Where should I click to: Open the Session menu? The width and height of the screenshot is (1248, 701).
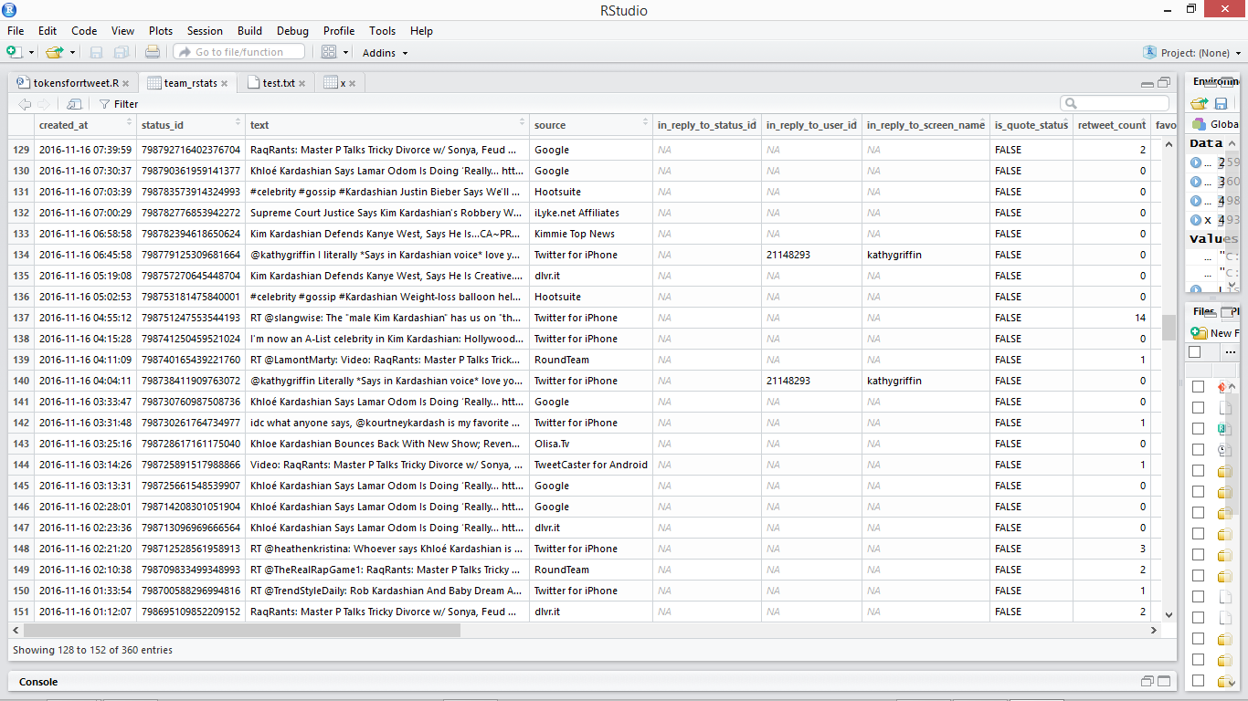(205, 31)
